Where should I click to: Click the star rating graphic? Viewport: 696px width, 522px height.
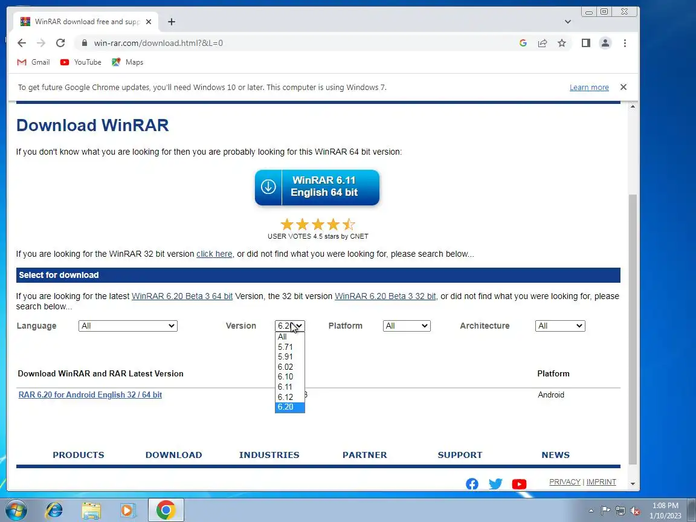click(x=318, y=224)
